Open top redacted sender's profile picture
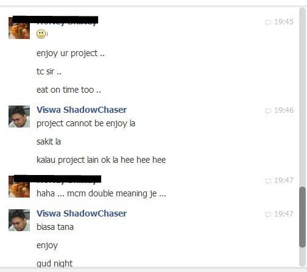The width and height of the screenshot is (307, 272). click(19, 28)
